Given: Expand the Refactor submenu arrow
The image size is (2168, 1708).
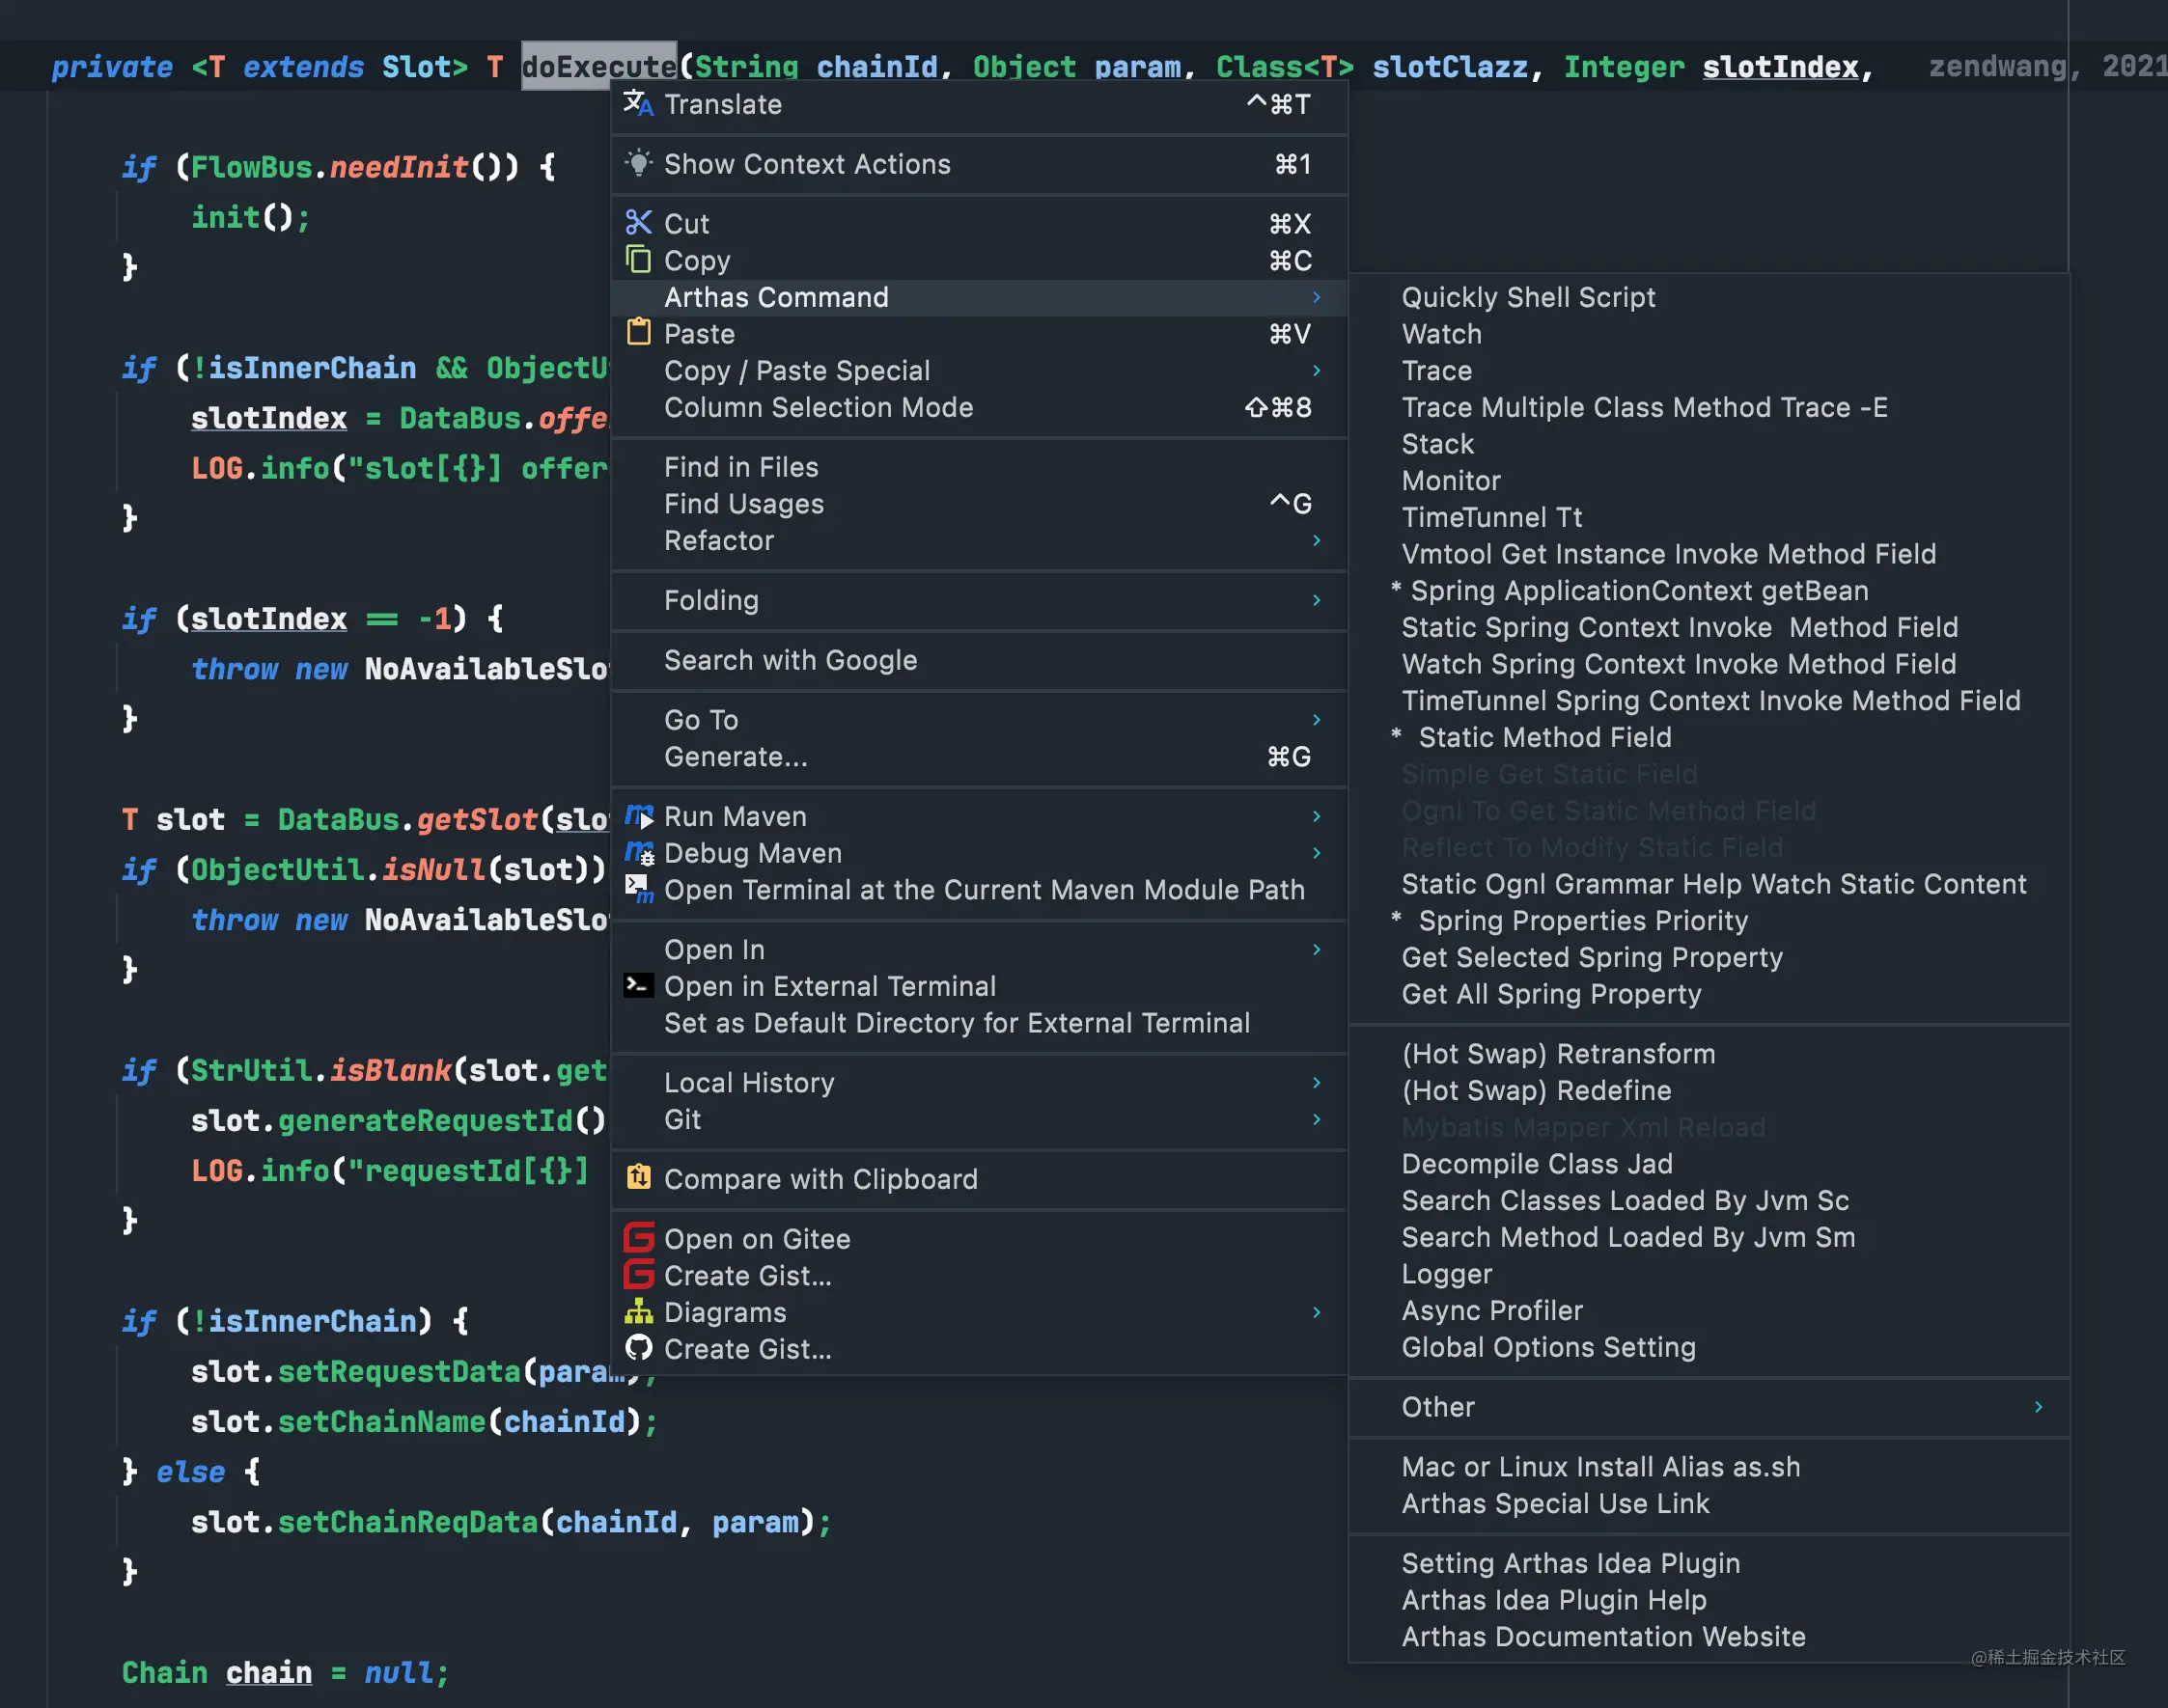Looking at the screenshot, I should (1316, 540).
